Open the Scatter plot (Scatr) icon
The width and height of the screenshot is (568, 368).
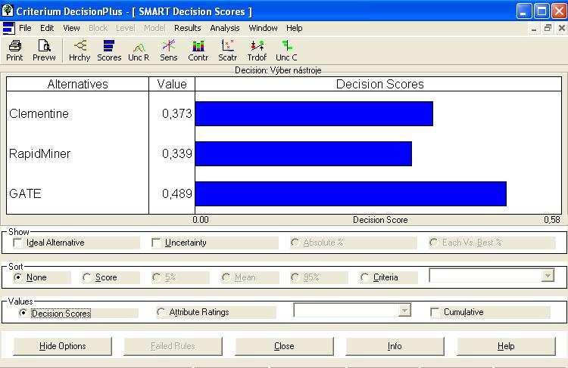tap(227, 50)
